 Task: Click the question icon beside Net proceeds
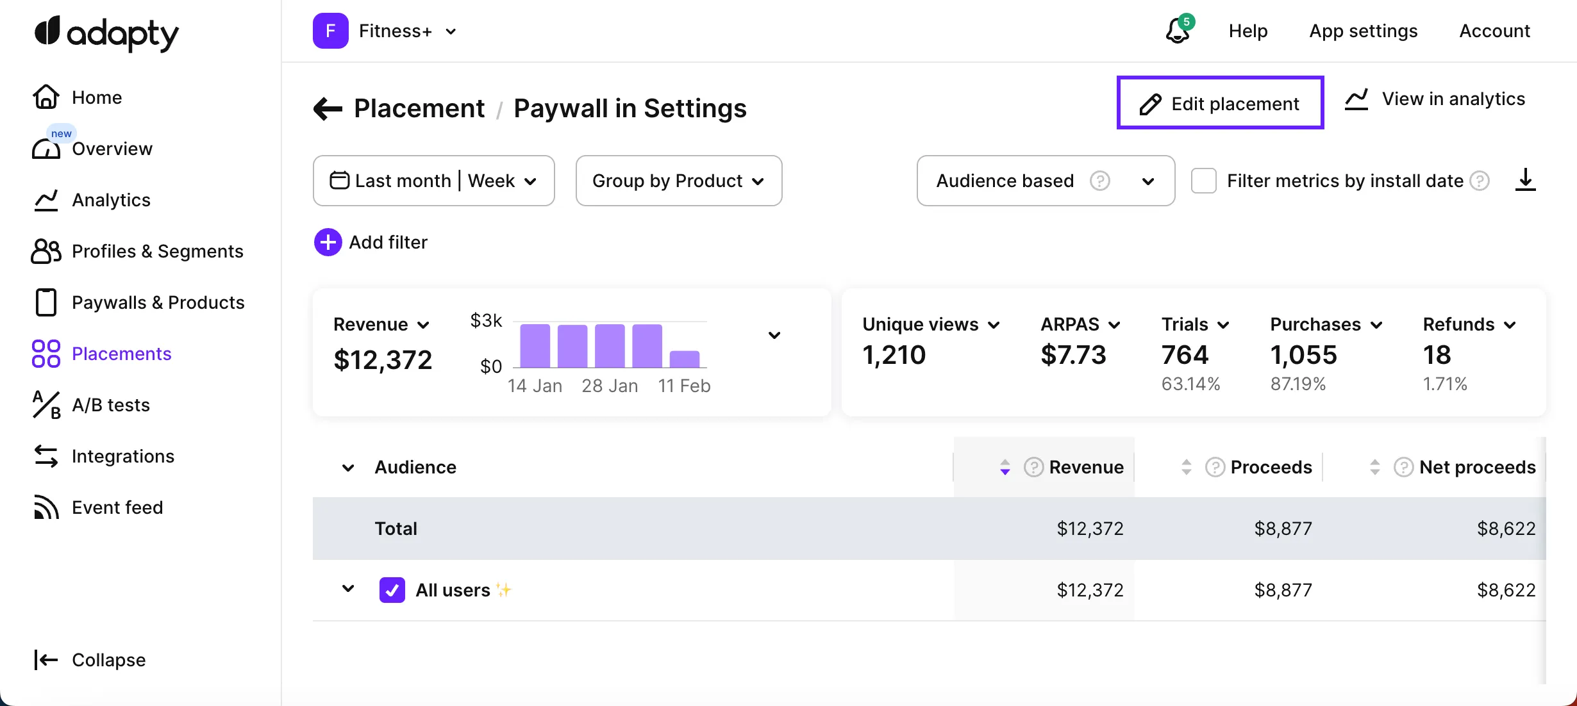[1403, 467]
